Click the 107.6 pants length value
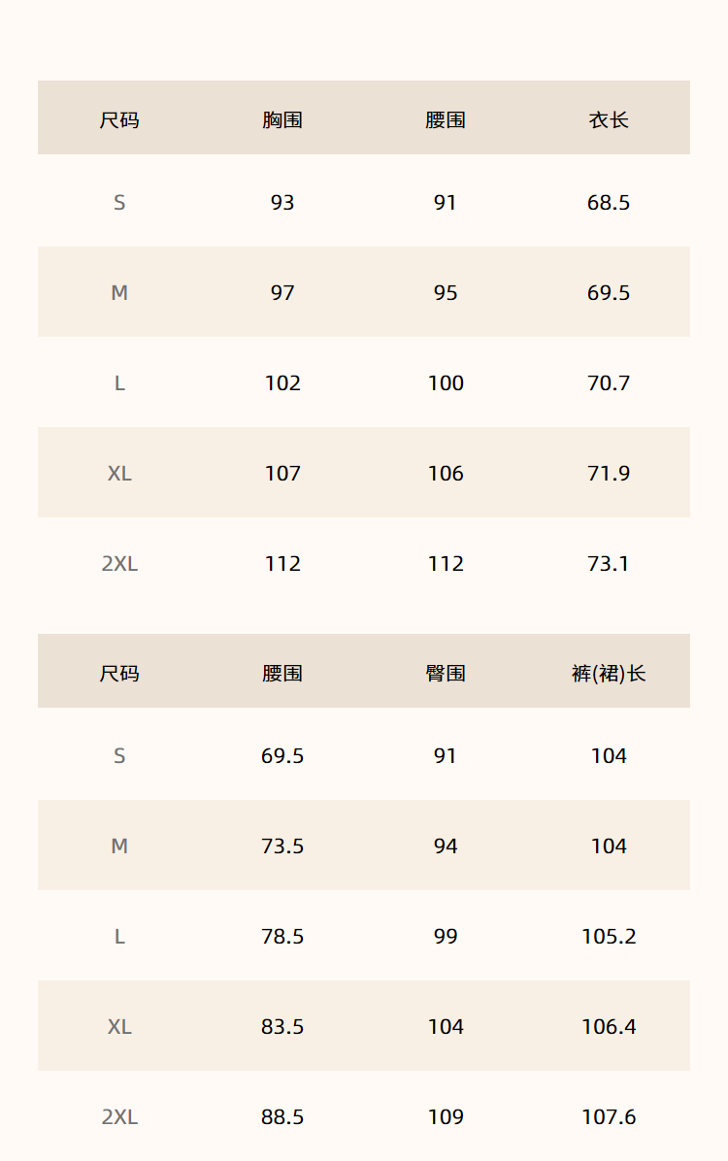The height and width of the screenshot is (1161, 728). click(x=609, y=1117)
